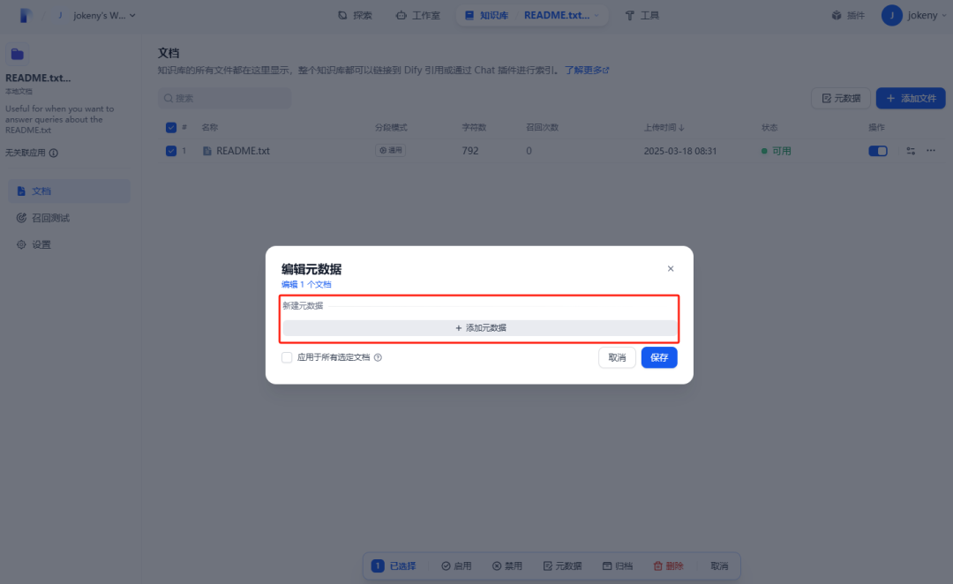This screenshot has height=584, width=953.
Task: Open the 元数据 button above the document list
Action: 840,98
